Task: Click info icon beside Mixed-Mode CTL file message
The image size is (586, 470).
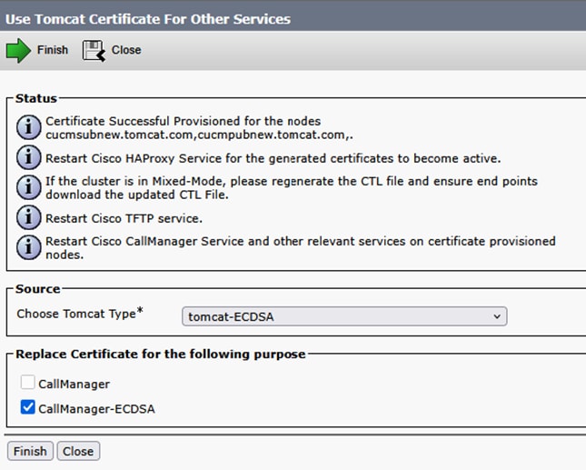Action: click(x=29, y=187)
